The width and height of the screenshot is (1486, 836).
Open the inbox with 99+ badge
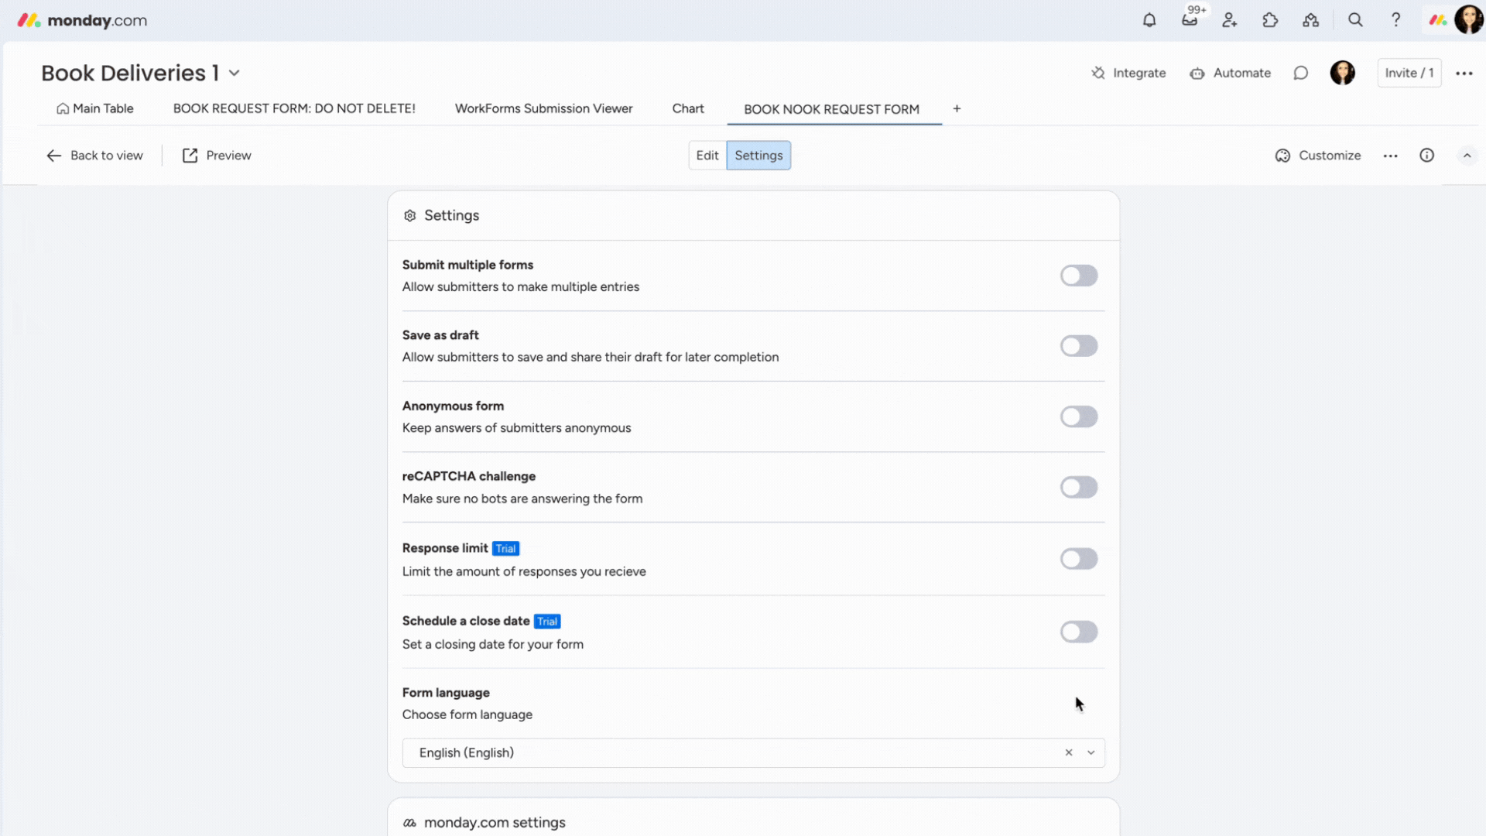tap(1190, 19)
